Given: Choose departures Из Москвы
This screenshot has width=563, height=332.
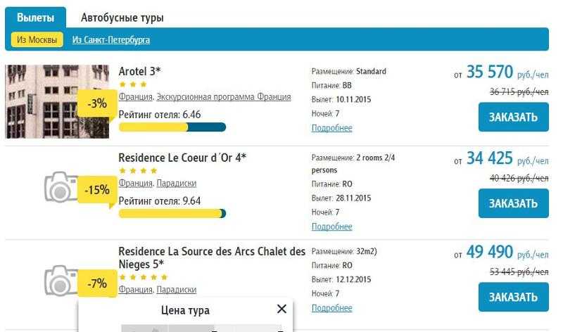Looking at the screenshot, I should click(37, 39).
